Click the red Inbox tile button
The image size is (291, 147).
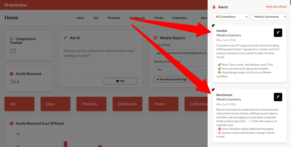point(55,104)
